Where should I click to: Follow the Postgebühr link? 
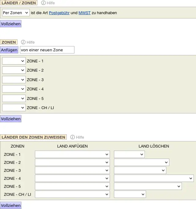click(59, 13)
